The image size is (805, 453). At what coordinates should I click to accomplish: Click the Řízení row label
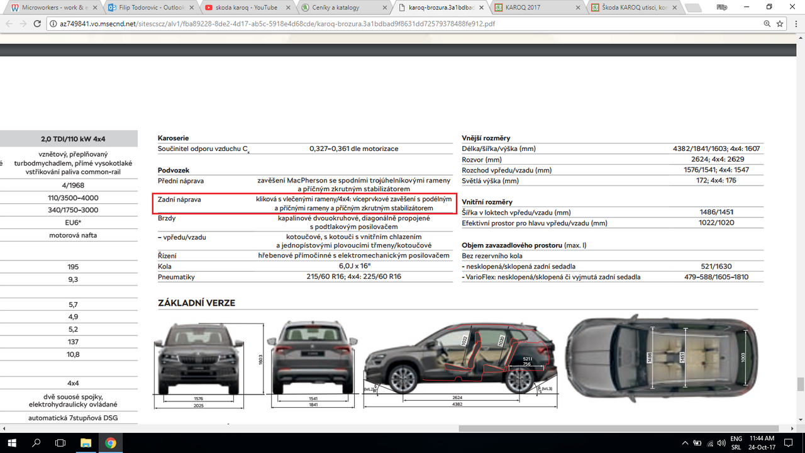click(167, 255)
